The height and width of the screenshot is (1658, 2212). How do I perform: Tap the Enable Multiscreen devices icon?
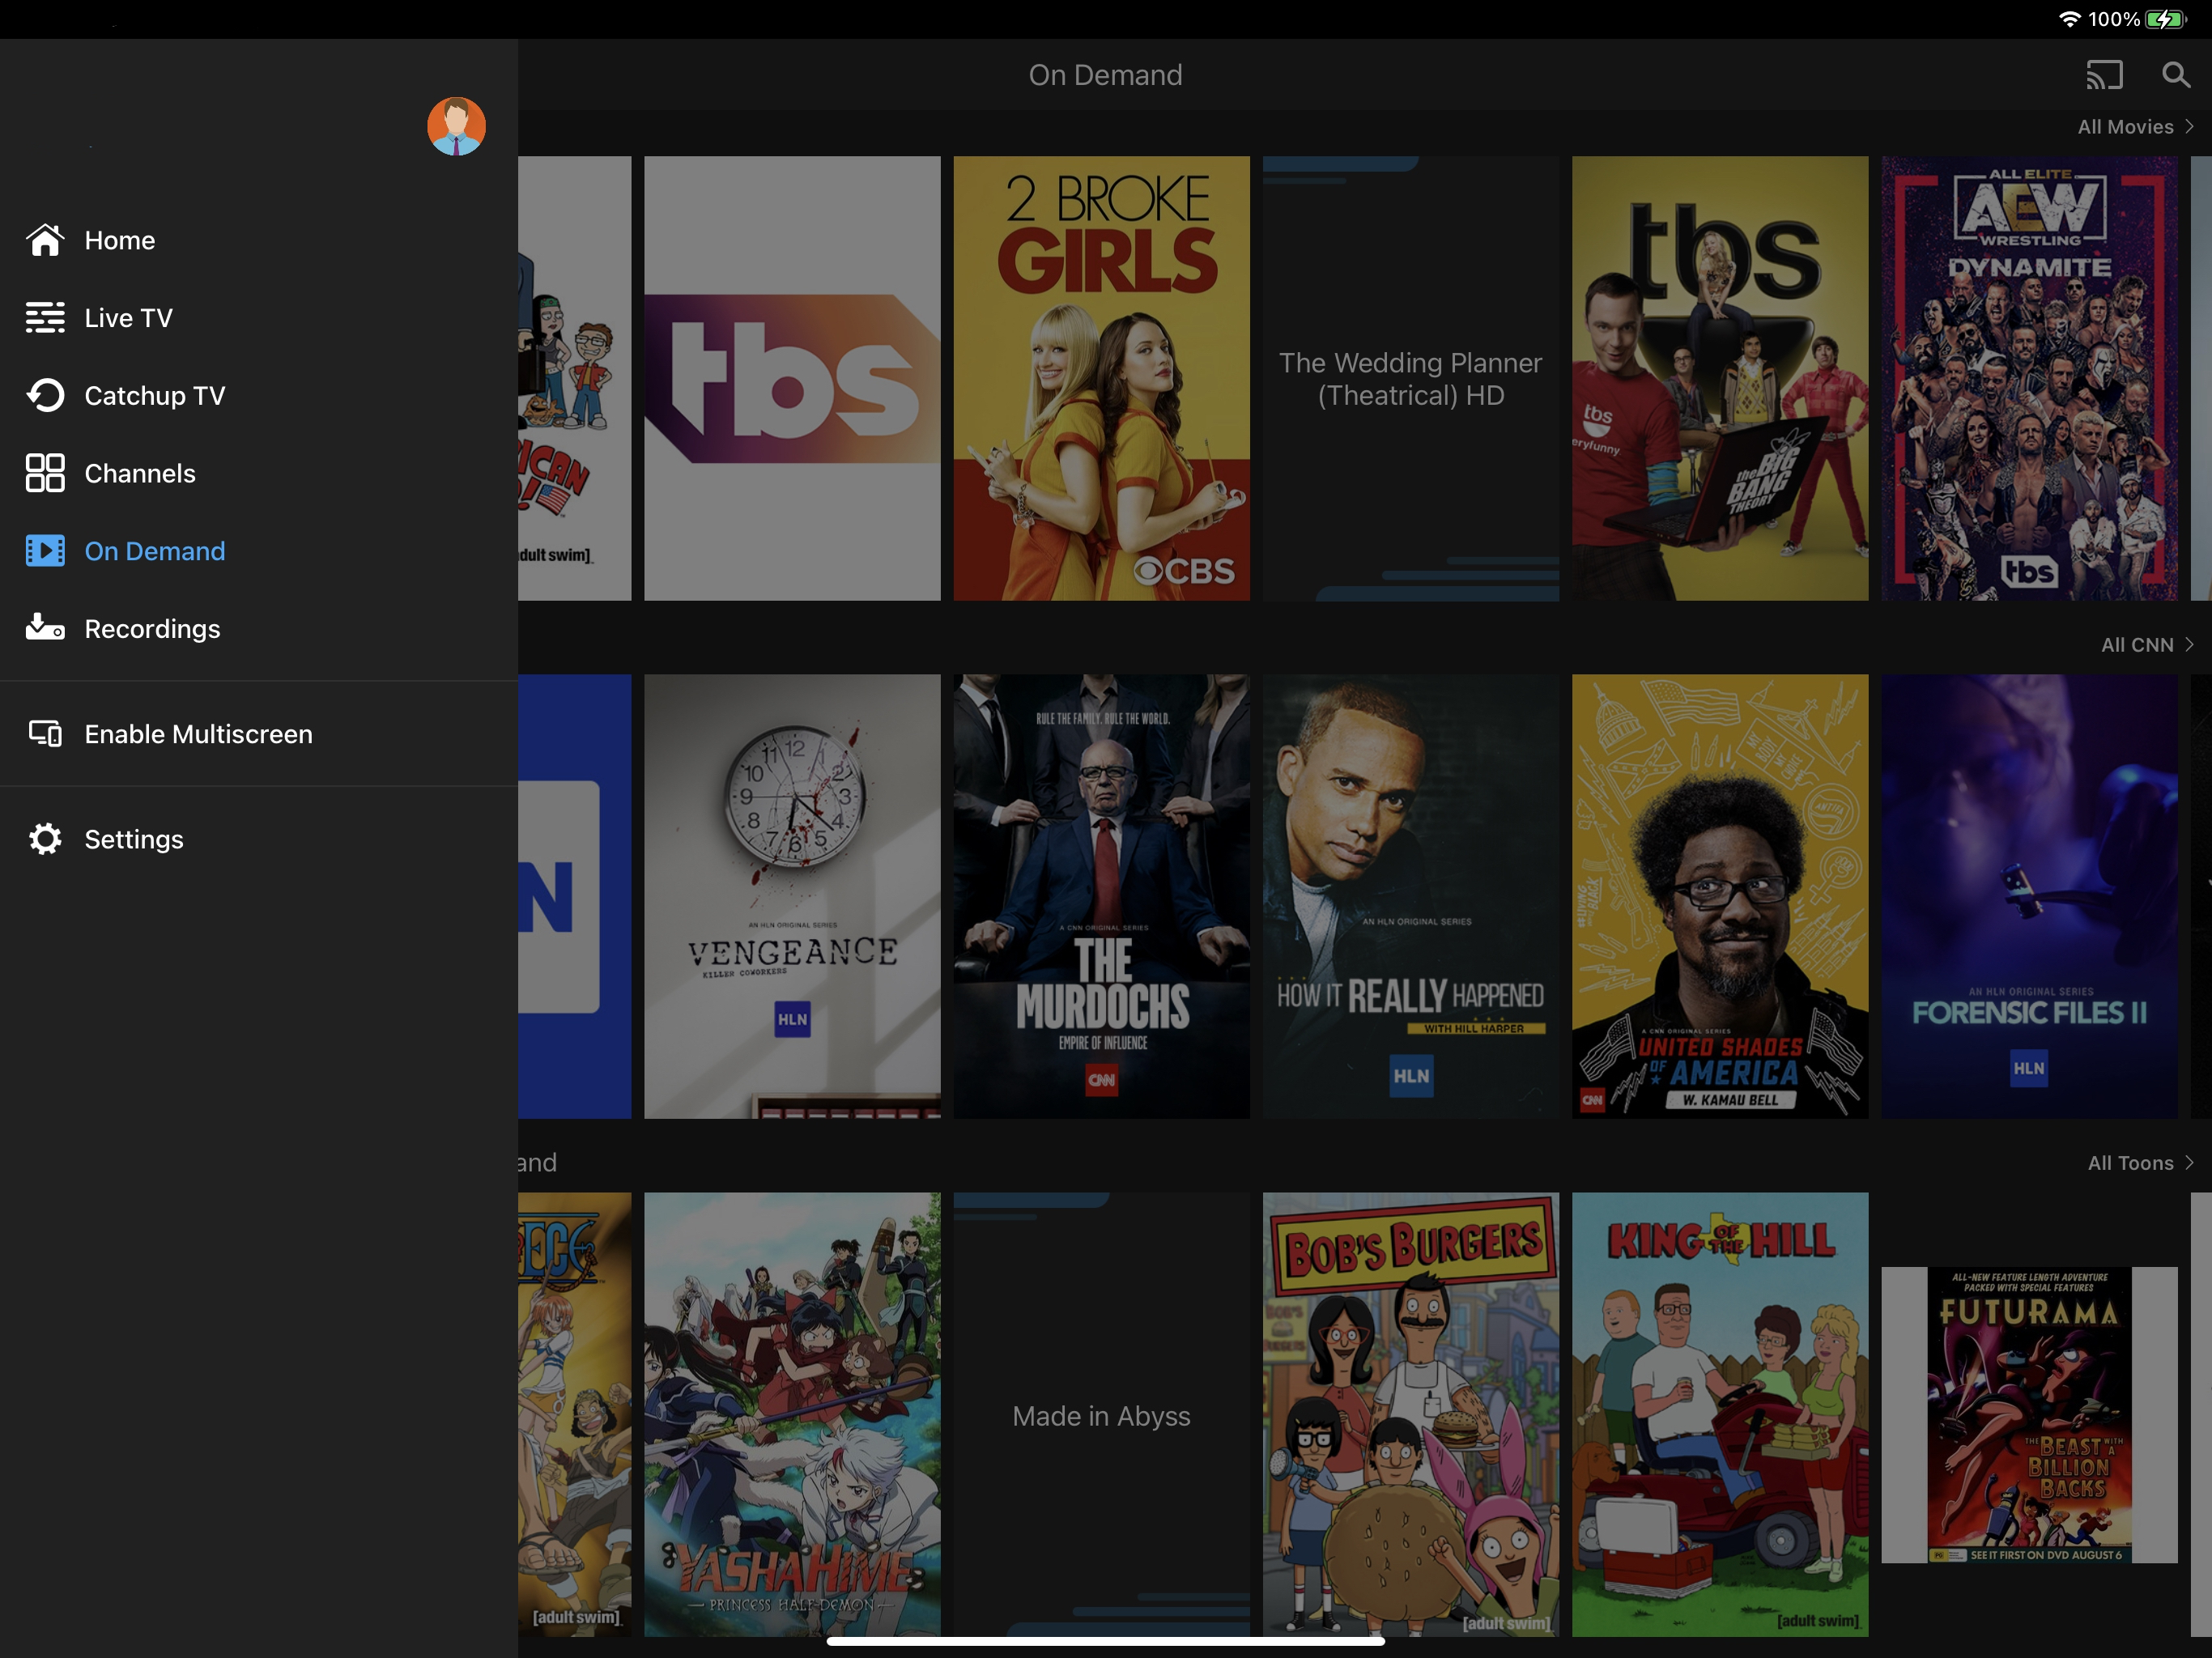coord(45,734)
